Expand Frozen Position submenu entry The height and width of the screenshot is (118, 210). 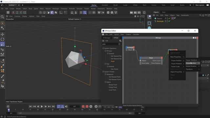177,61
